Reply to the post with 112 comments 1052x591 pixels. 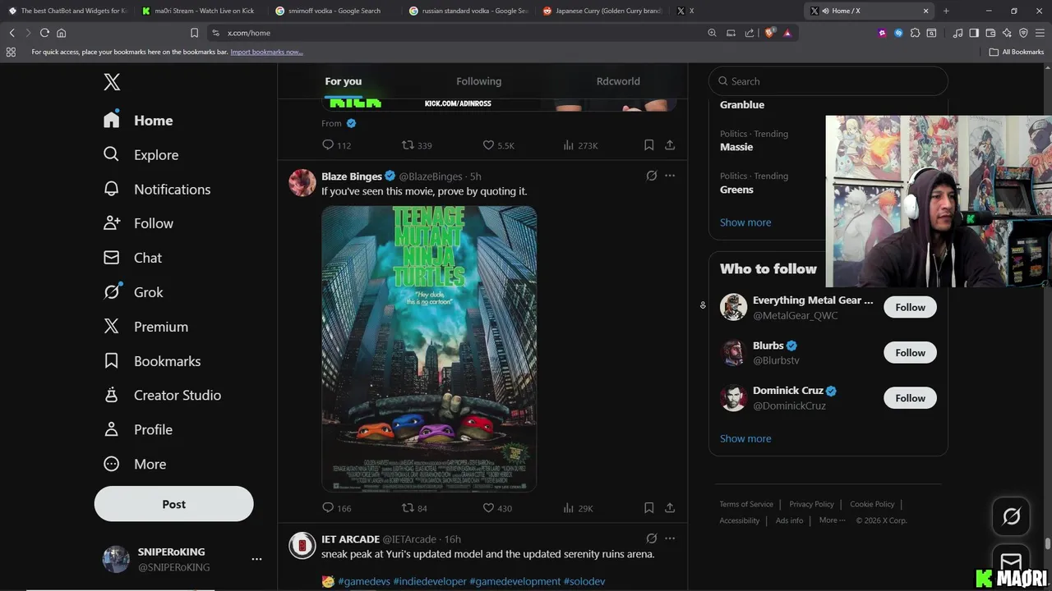336,145
